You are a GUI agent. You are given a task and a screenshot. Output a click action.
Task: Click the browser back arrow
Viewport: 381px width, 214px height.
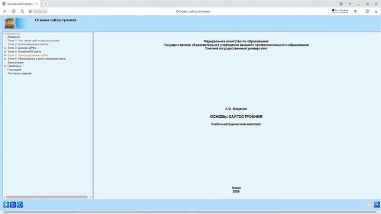(5, 11)
